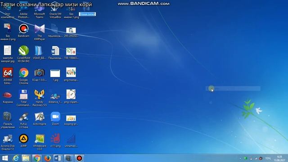The width and height of the screenshot is (288, 162).
Task: Open the Windows Start button
Action: (5, 158)
